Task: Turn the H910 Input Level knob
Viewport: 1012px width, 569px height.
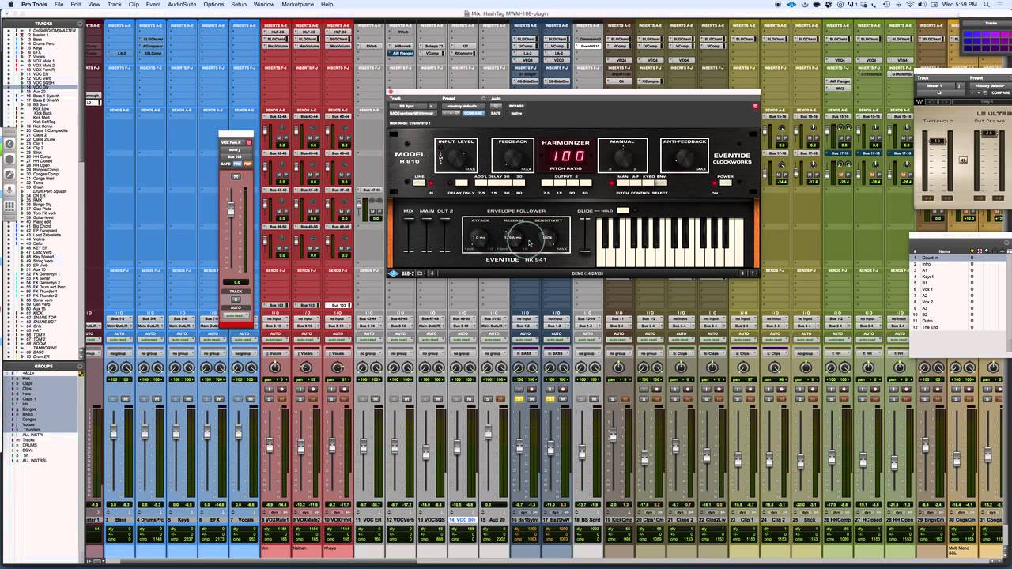Action: (x=456, y=158)
